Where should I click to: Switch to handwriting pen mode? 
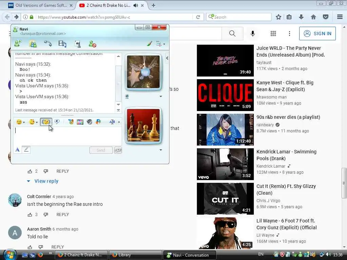tap(26, 150)
